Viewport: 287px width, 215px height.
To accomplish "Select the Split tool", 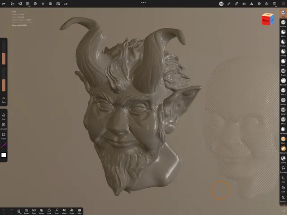I will 283,189.
